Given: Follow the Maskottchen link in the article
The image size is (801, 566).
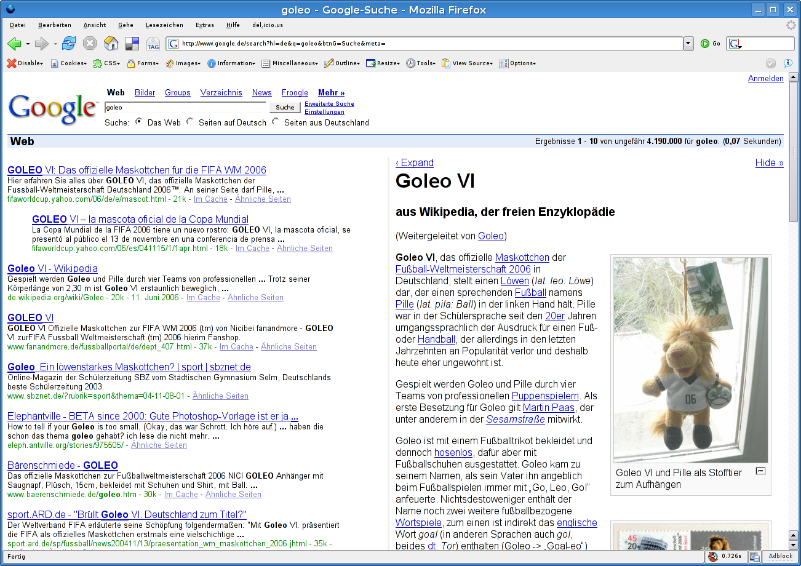Looking at the screenshot, I should click(x=522, y=258).
